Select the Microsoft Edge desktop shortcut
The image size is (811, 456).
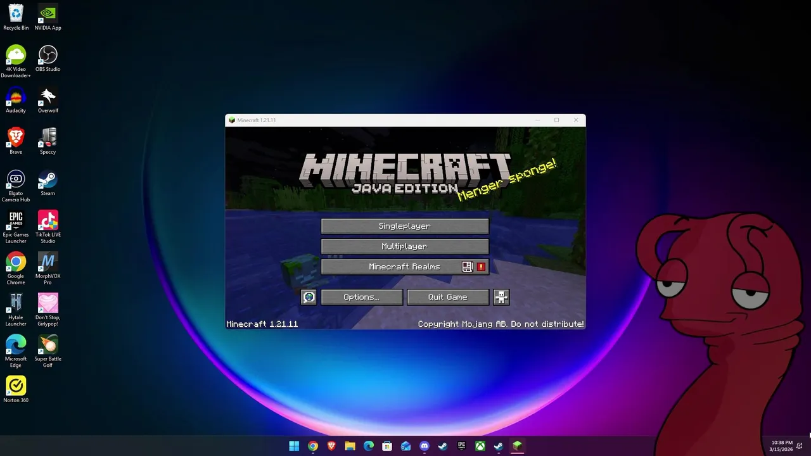point(16,351)
